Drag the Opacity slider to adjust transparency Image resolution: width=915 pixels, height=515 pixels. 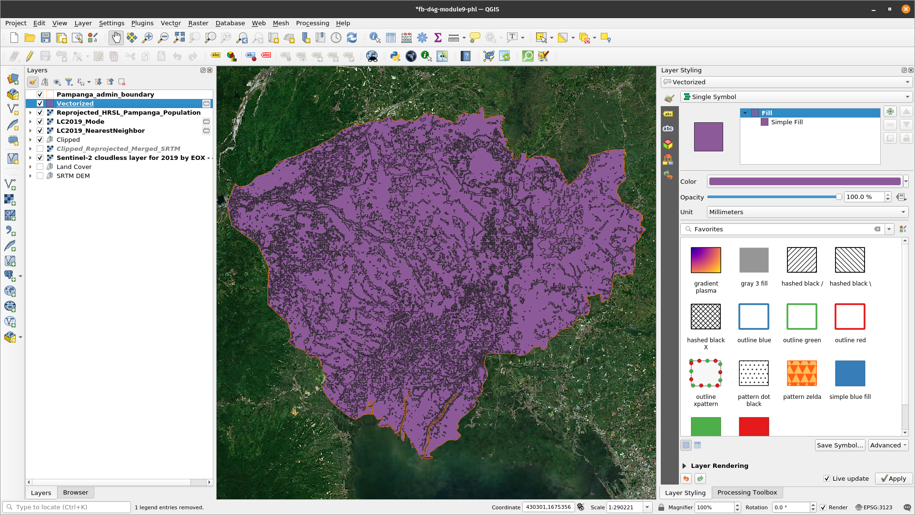775,197
